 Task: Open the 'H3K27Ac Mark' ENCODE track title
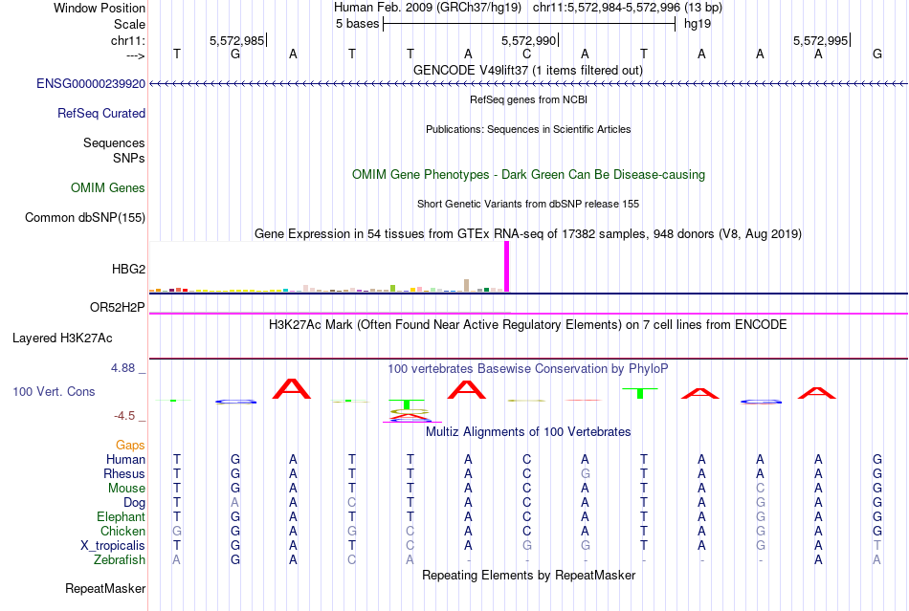527,325
